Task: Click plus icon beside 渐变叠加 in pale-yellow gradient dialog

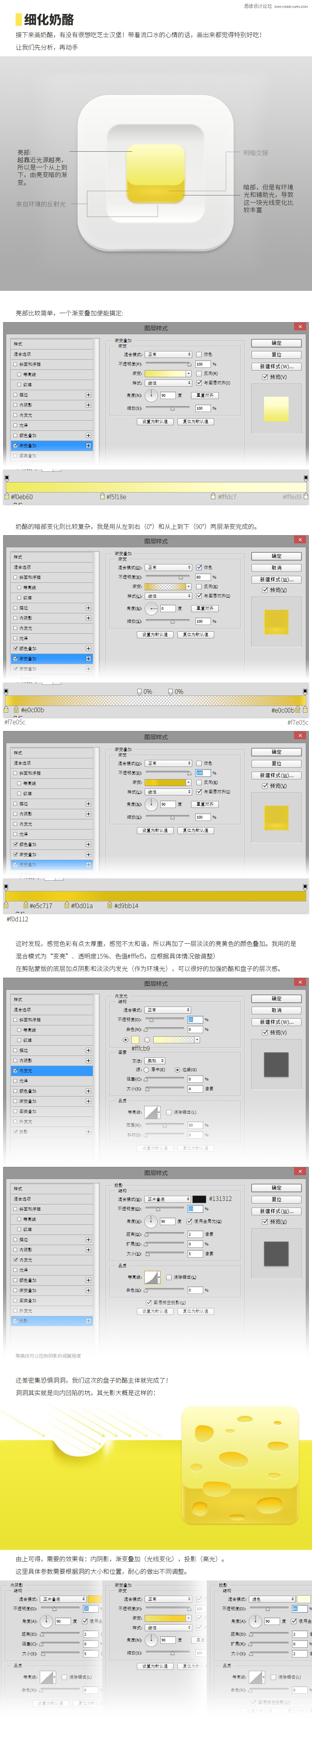Action: point(88,446)
